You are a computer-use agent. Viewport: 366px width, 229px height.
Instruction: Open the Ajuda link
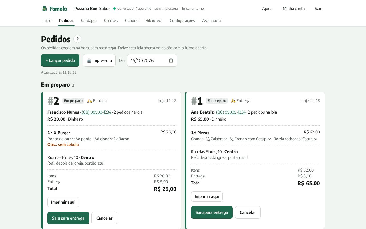coord(267,9)
